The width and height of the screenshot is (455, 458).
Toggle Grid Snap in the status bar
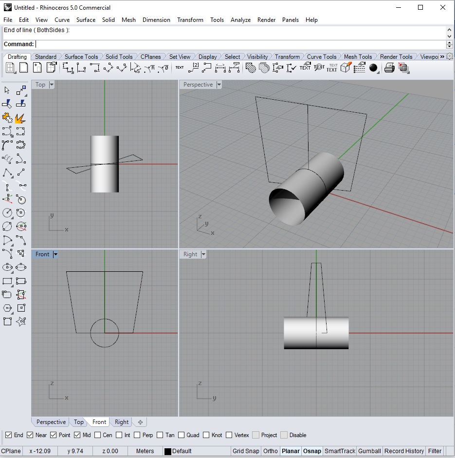click(x=246, y=451)
